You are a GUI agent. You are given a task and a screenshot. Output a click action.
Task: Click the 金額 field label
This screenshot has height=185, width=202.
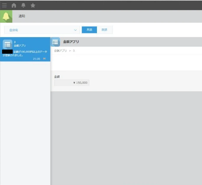point(57,77)
